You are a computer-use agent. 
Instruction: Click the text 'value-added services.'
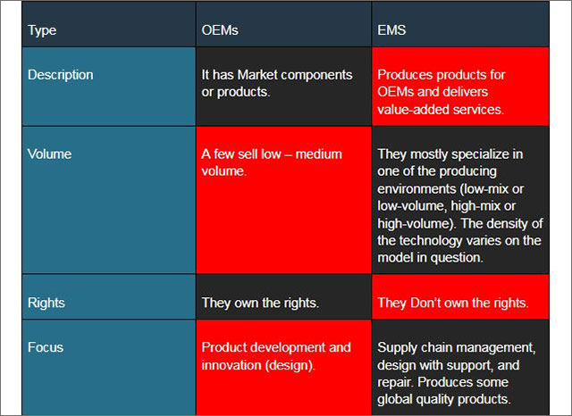point(441,109)
